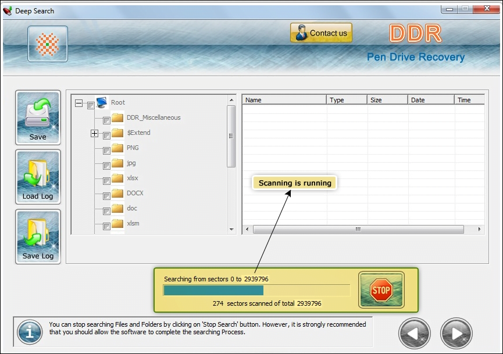This screenshot has height=354, width=503.
Task: Expand the $Extend folder node
Action: (94, 133)
